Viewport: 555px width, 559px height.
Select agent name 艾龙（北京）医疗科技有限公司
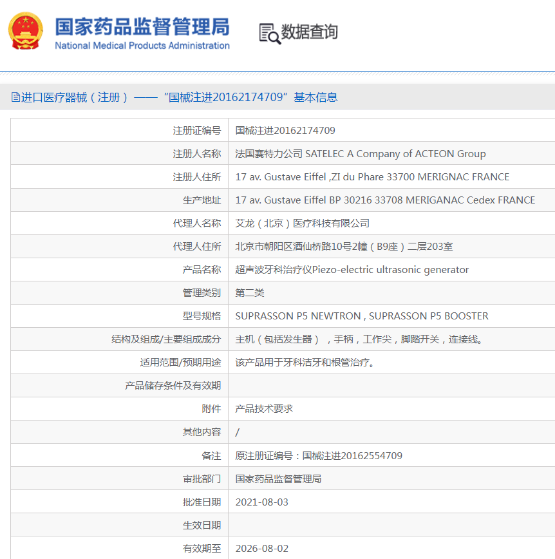pyautogui.click(x=302, y=223)
